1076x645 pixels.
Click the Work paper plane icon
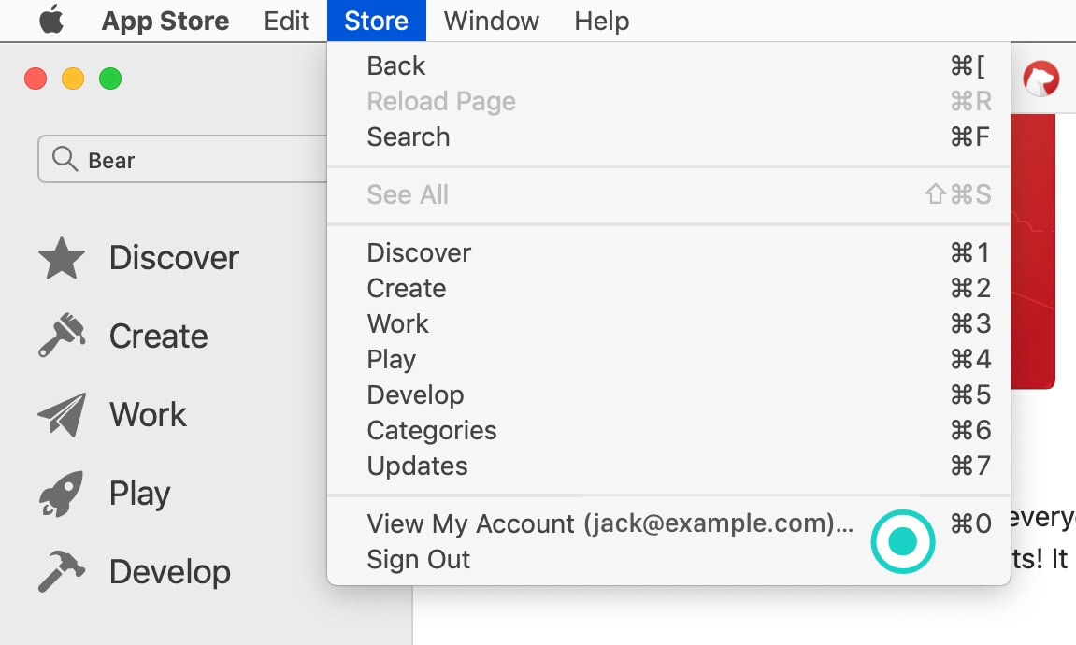(62, 416)
